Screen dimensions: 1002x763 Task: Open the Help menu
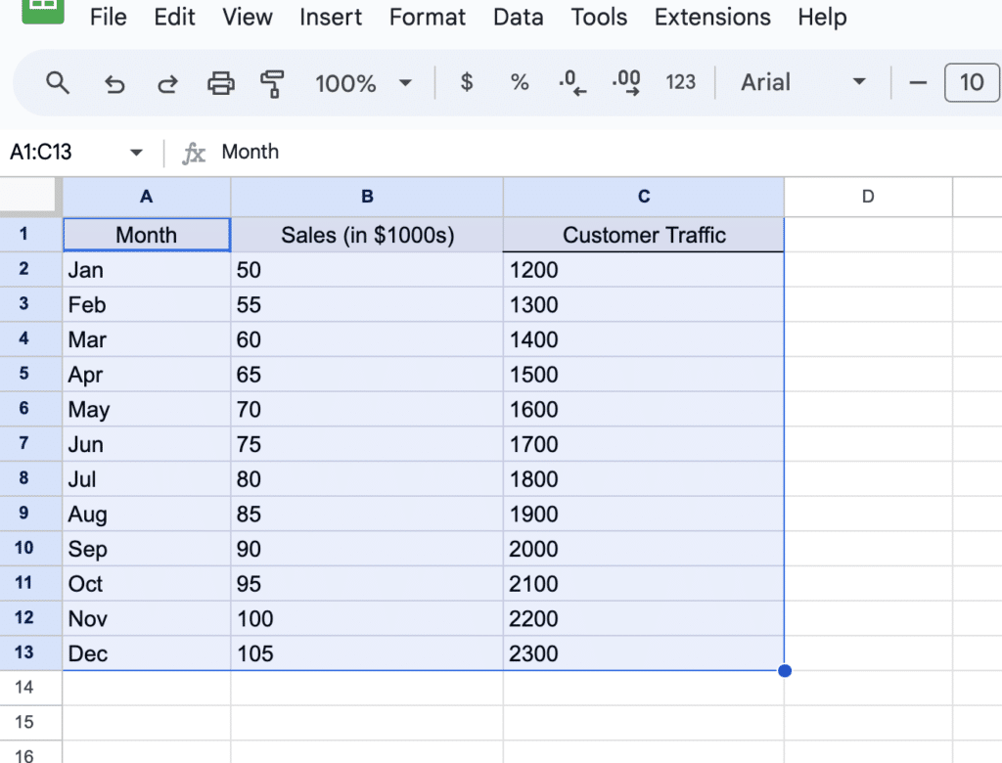coord(822,17)
